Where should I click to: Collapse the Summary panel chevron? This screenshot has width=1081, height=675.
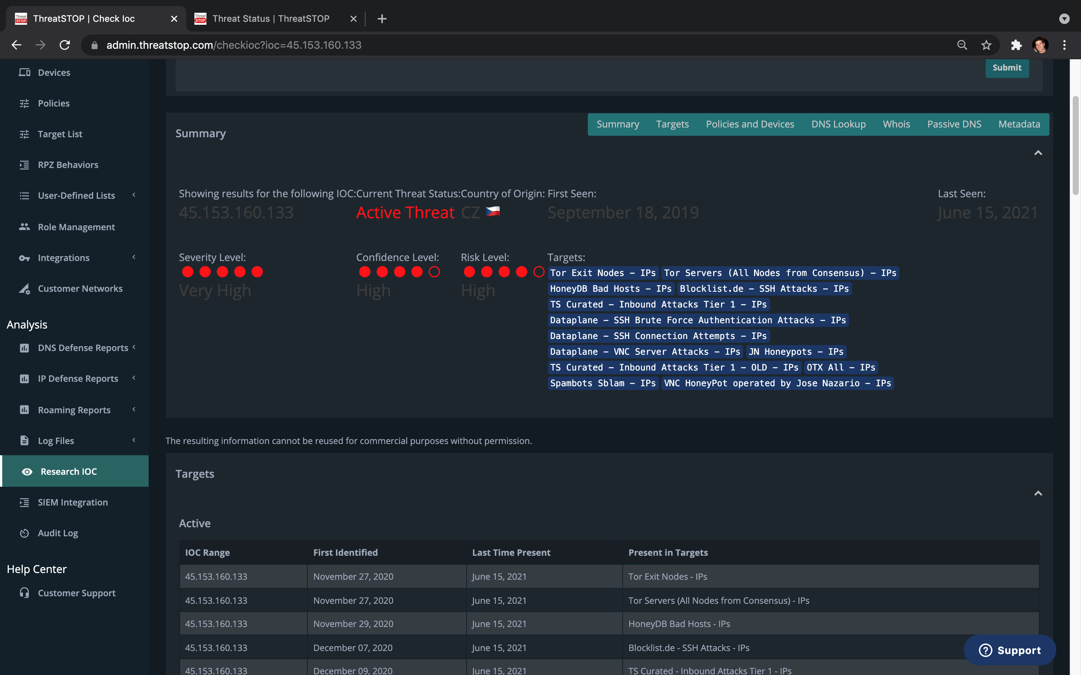(x=1038, y=153)
